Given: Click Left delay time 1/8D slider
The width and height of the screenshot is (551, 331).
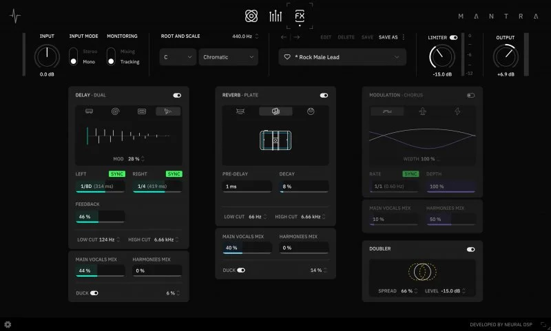Looking at the screenshot, I should [100, 186].
